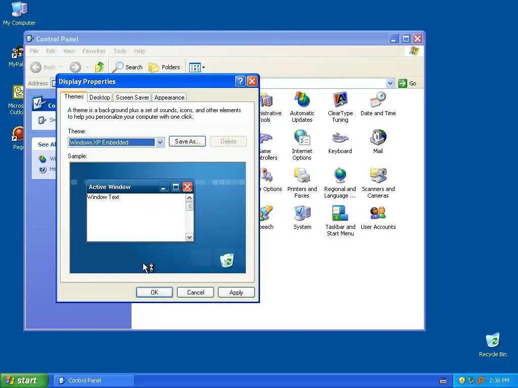The height and width of the screenshot is (388, 518).
Task: Expand the Theme dropdown list
Action: (x=160, y=142)
